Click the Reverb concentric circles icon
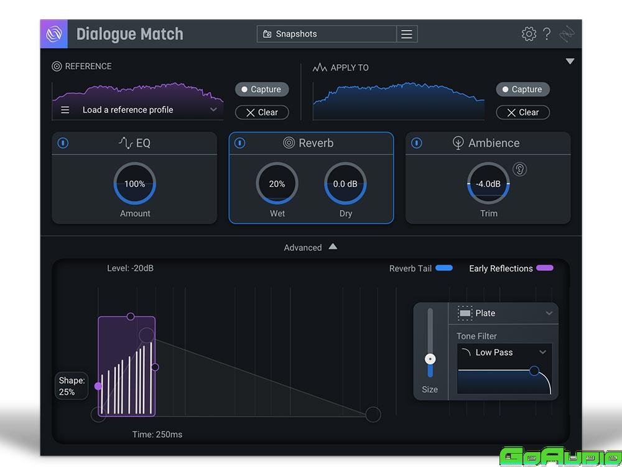The image size is (622, 467). [x=289, y=143]
